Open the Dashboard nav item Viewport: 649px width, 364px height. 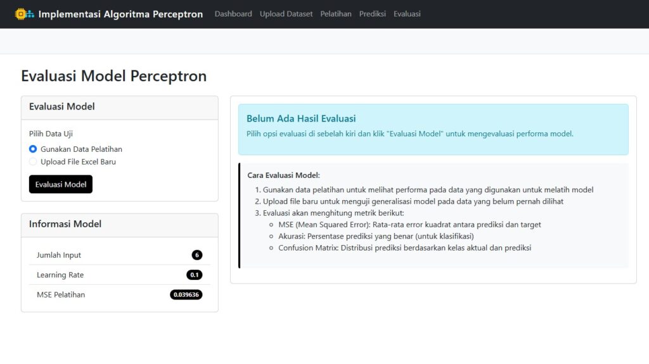[x=233, y=14]
